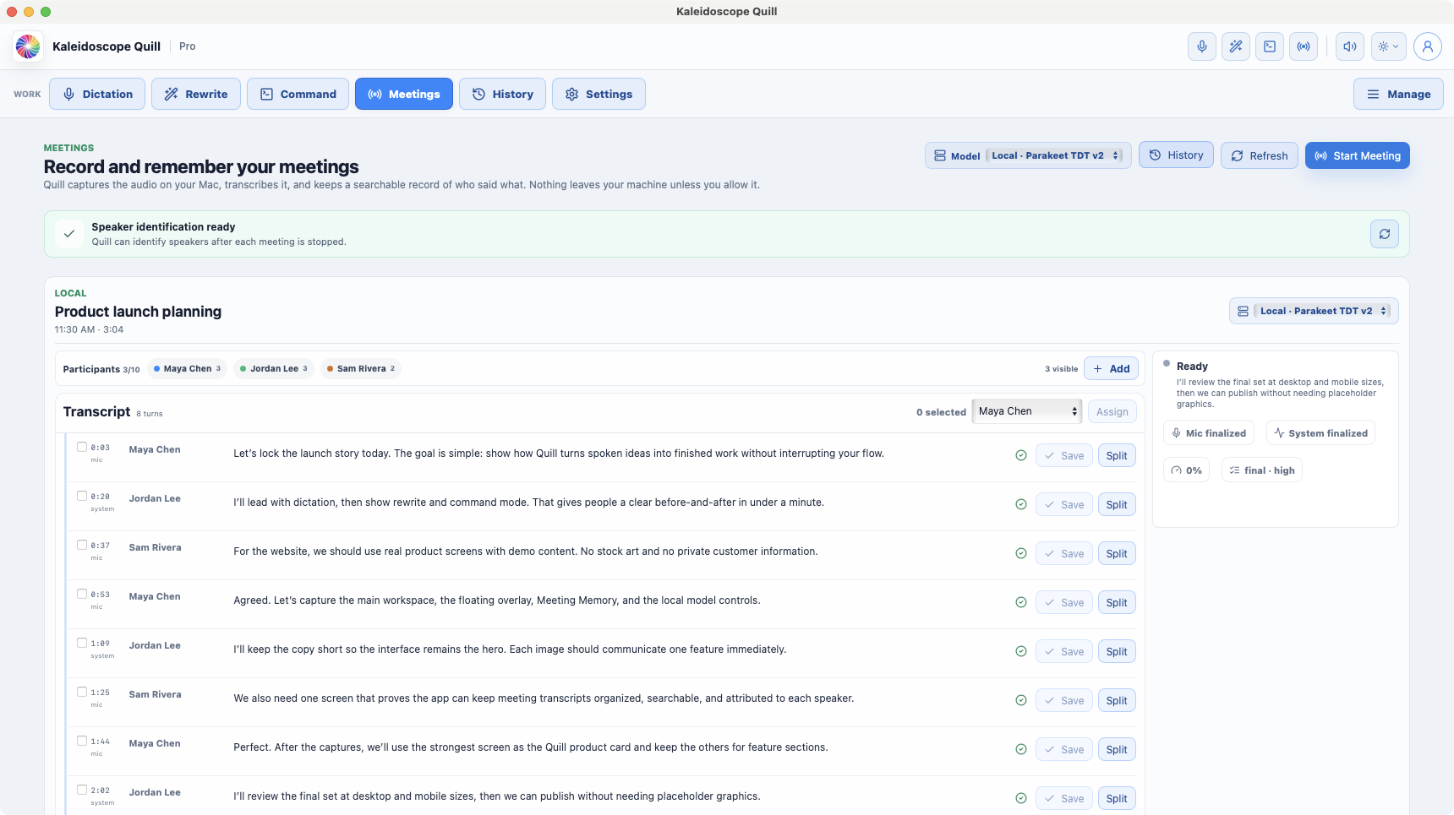The image size is (1454, 815).
Task: Click the Pro plan badge
Action: 187,46
